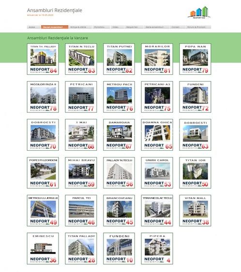
Task: Click the Neofort logo in the header
Action: click(x=199, y=13)
